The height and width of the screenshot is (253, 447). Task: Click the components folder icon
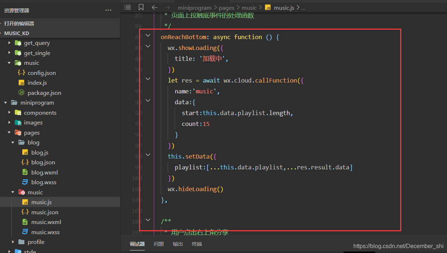point(18,113)
